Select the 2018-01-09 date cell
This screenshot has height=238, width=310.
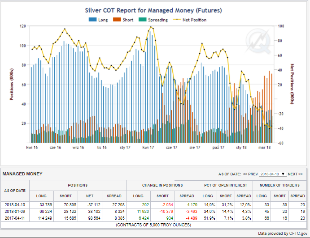(15, 211)
